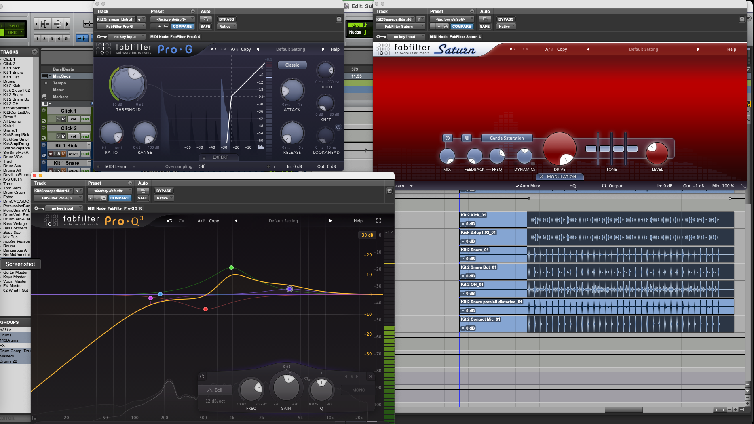This screenshot has height=424, width=754.
Task: Open the GRID edit mode dropdown
Action: point(16,32)
